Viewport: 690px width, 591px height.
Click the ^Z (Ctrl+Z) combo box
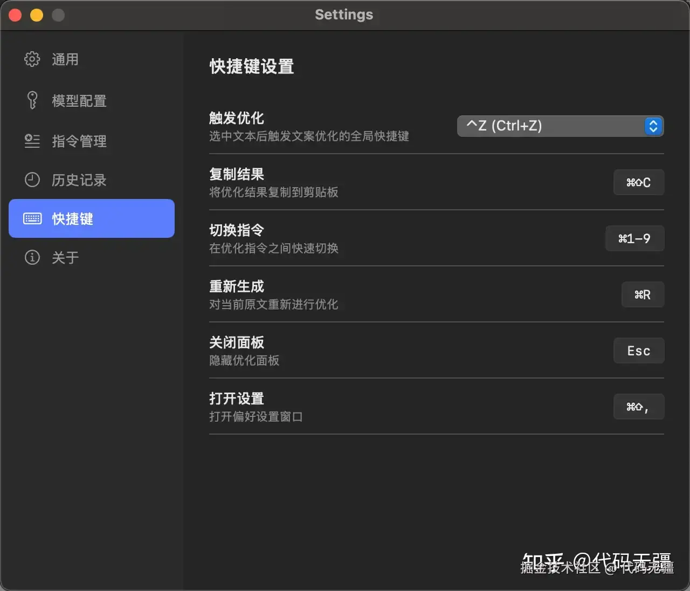(560, 126)
